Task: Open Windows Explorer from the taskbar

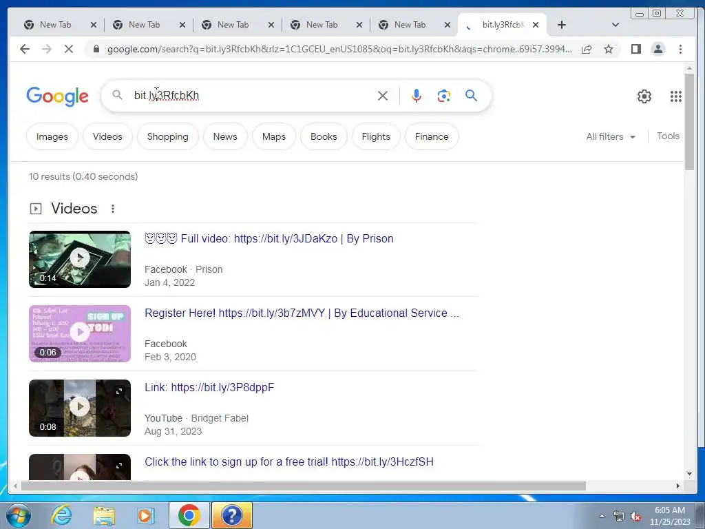Action: point(104,515)
